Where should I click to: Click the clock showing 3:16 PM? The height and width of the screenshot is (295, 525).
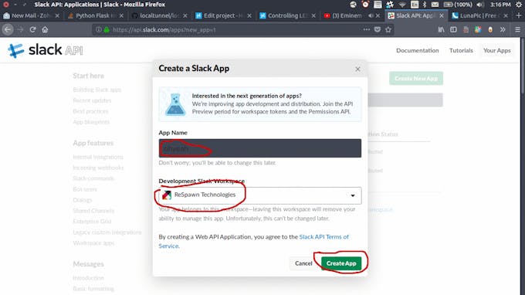point(500,5)
